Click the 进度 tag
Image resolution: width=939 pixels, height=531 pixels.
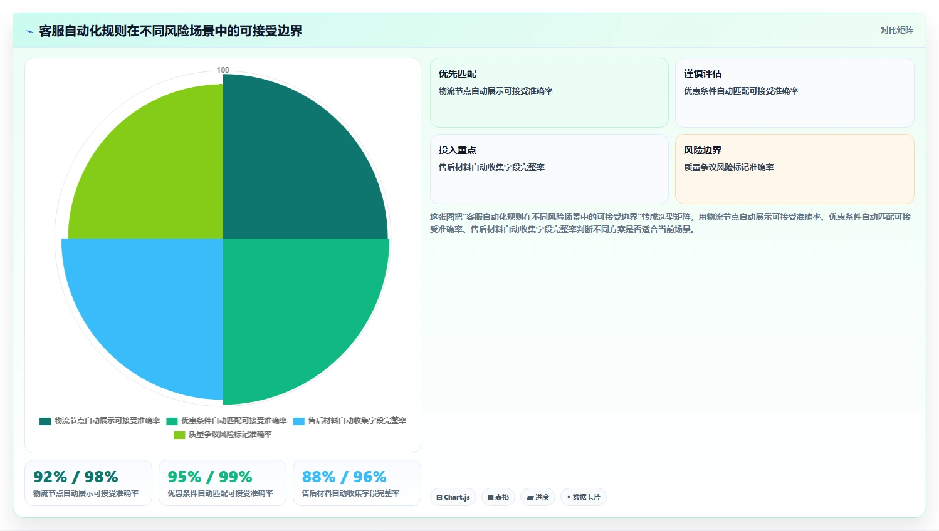[x=538, y=497]
